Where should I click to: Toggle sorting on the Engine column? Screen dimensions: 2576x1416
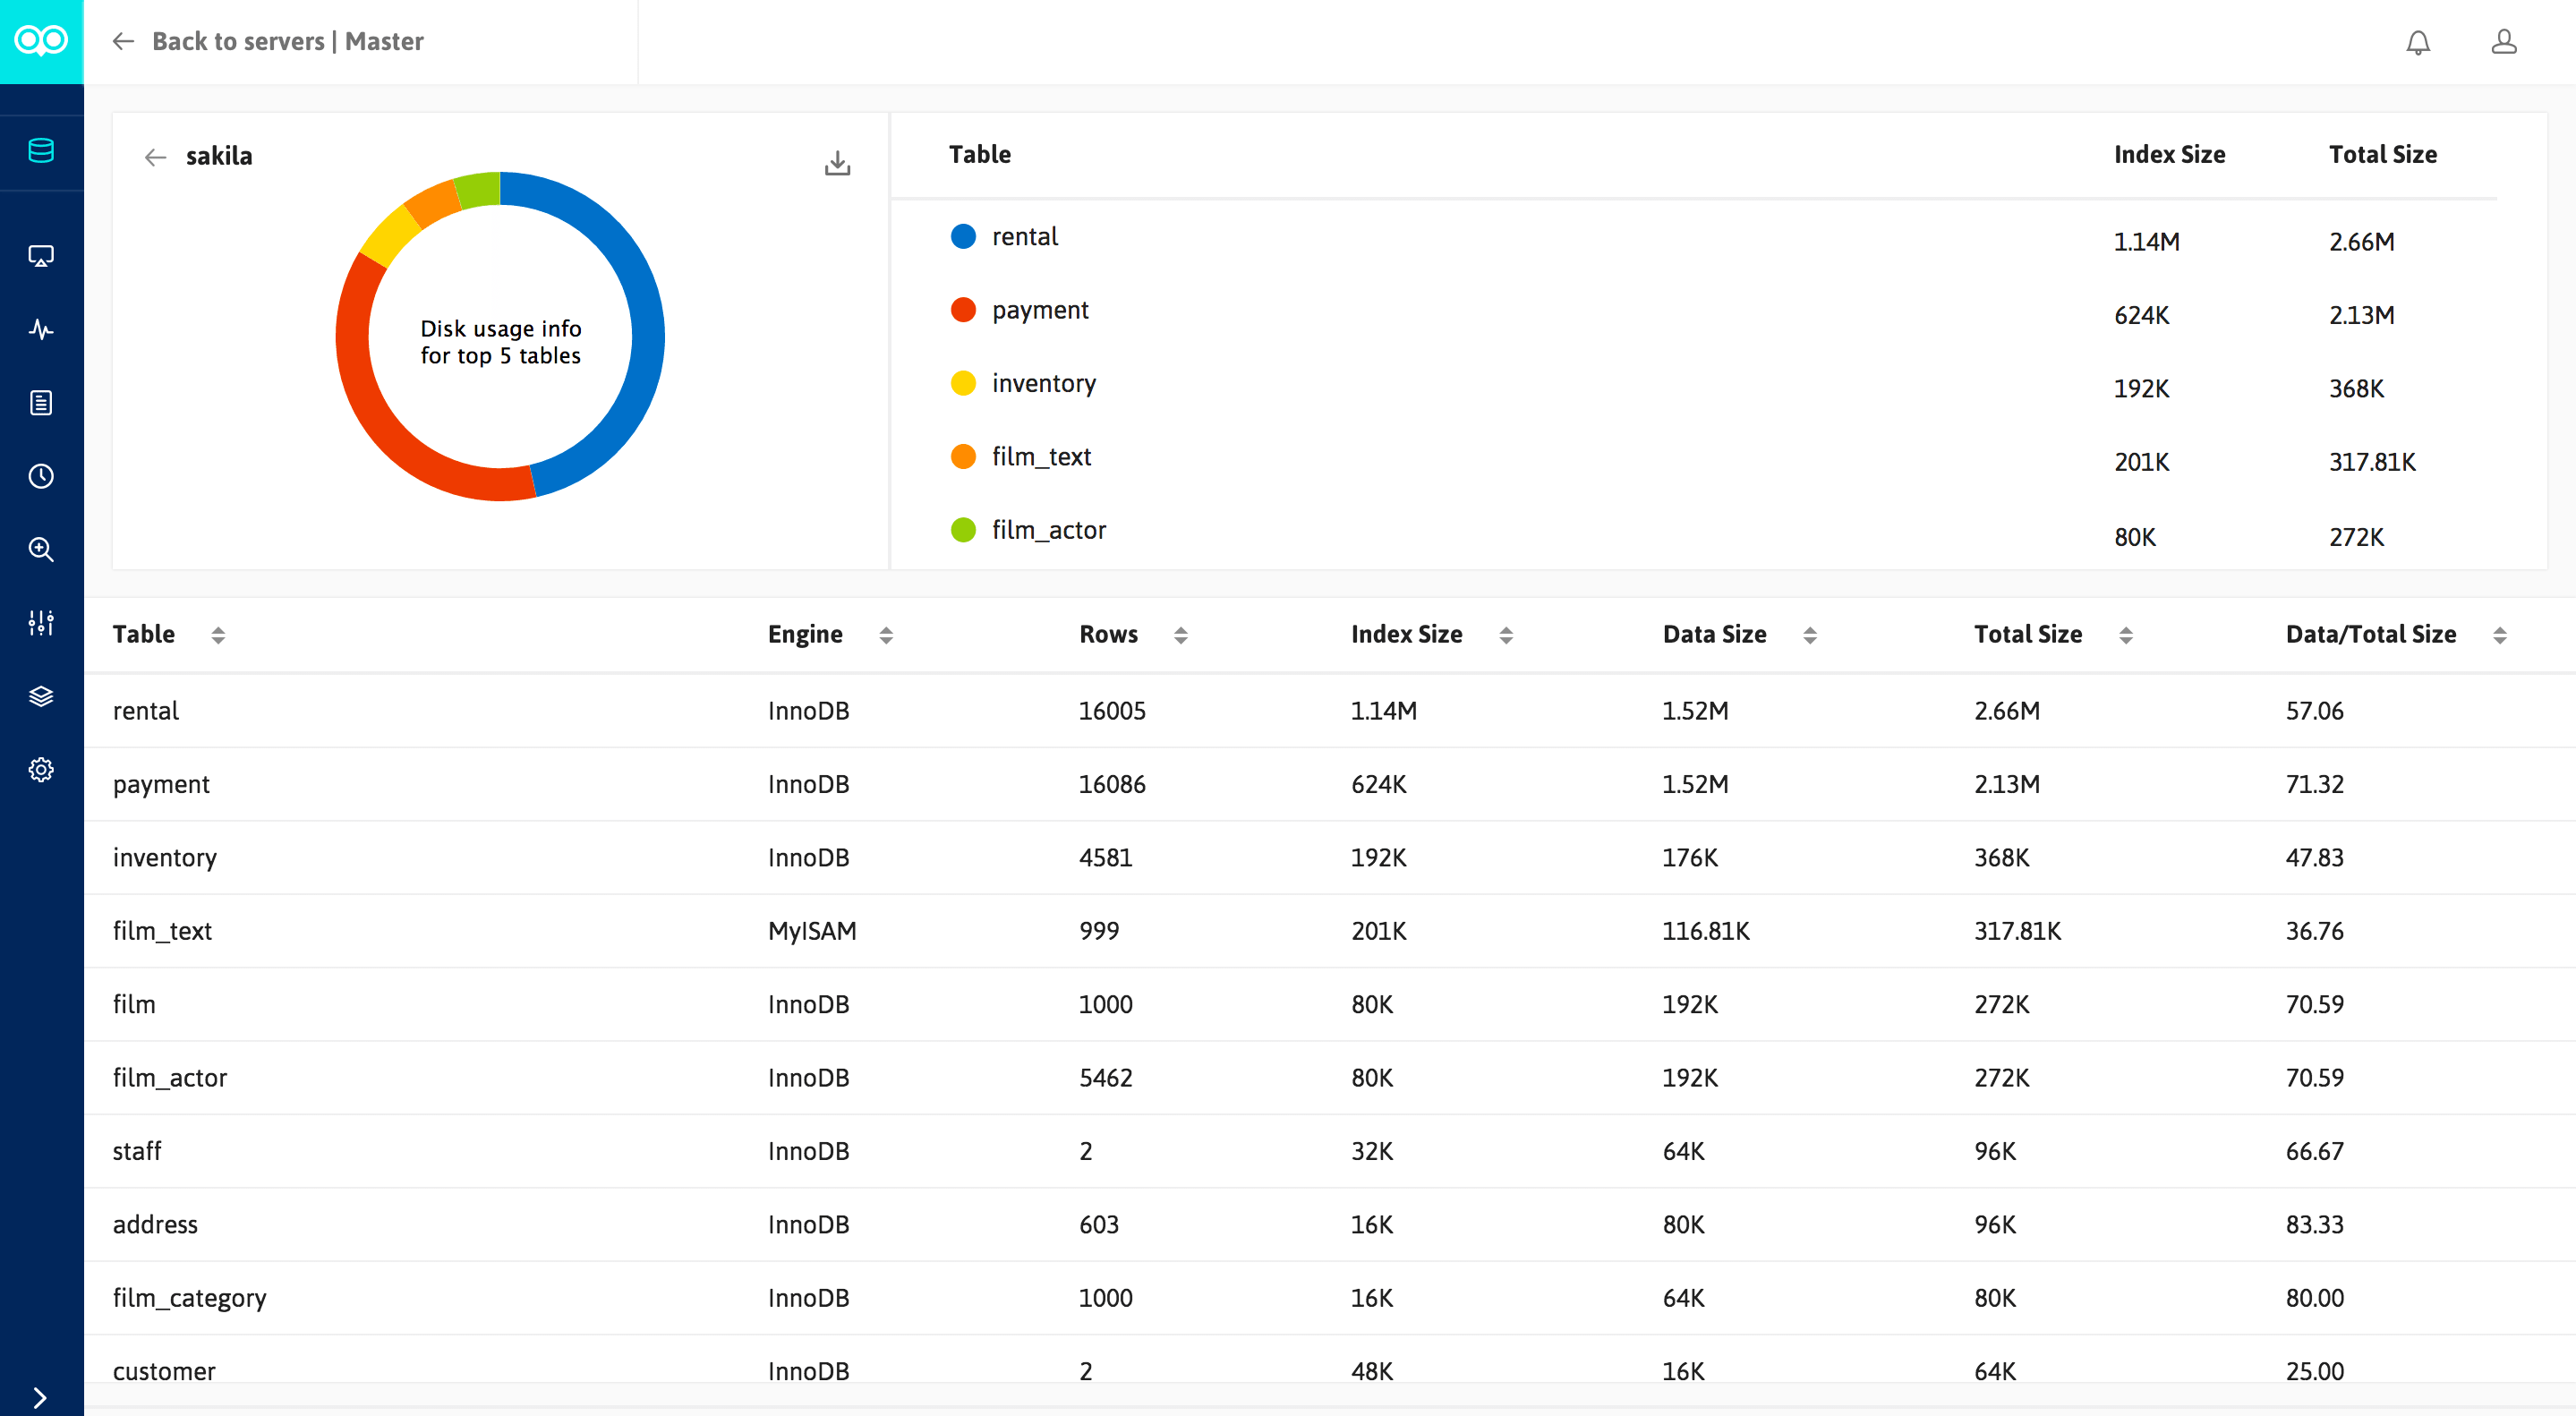tap(886, 634)
